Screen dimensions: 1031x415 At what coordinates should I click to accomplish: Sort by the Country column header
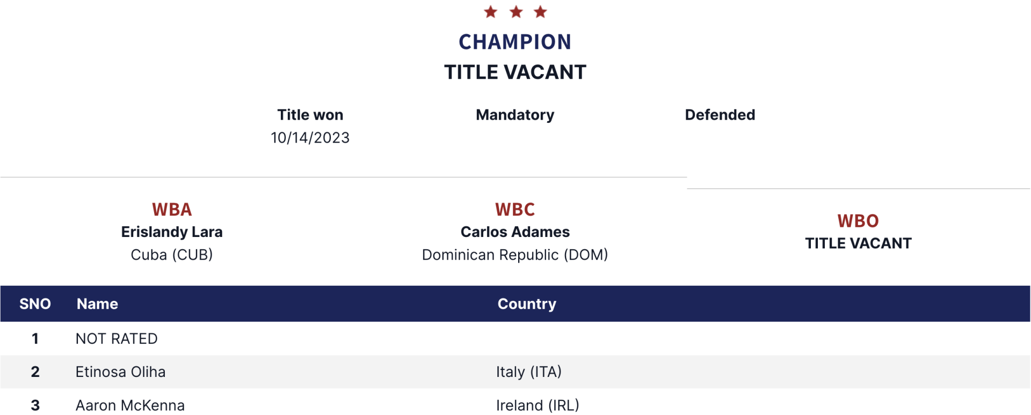coord(527,304)
